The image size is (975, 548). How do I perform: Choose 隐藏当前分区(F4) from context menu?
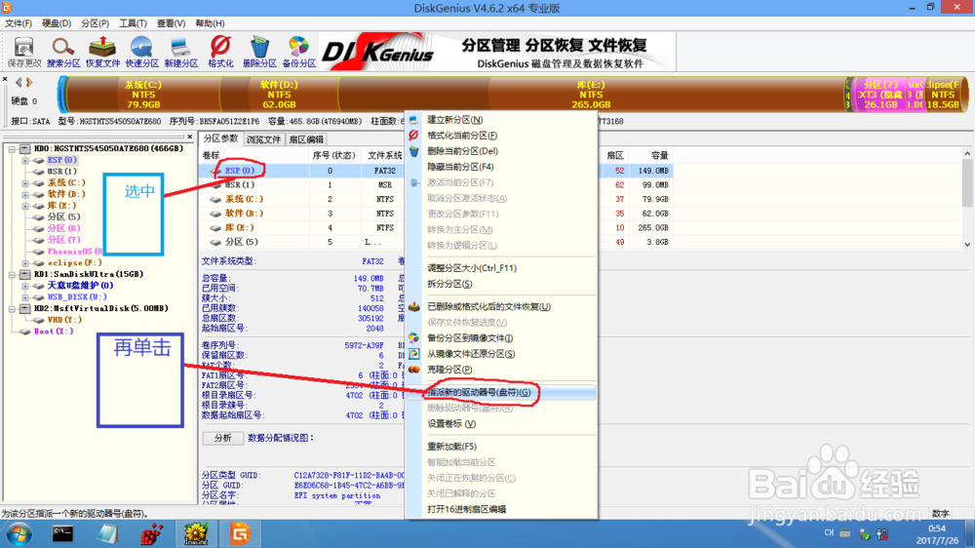[x=501, y=167]
